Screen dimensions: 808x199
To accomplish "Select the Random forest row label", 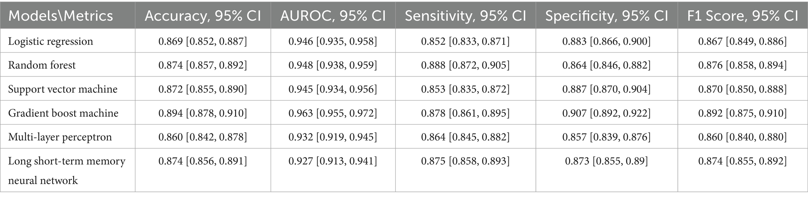I will point(42,65).
